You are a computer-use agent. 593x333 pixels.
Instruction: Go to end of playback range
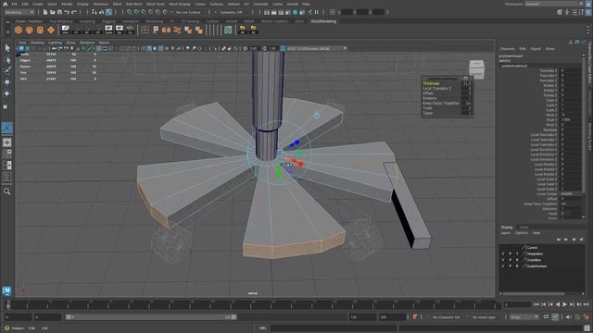(587, 304)
